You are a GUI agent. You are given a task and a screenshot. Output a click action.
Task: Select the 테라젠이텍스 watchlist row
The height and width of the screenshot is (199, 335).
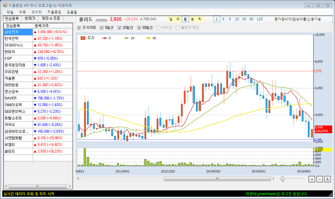click(x=38, y=112)
